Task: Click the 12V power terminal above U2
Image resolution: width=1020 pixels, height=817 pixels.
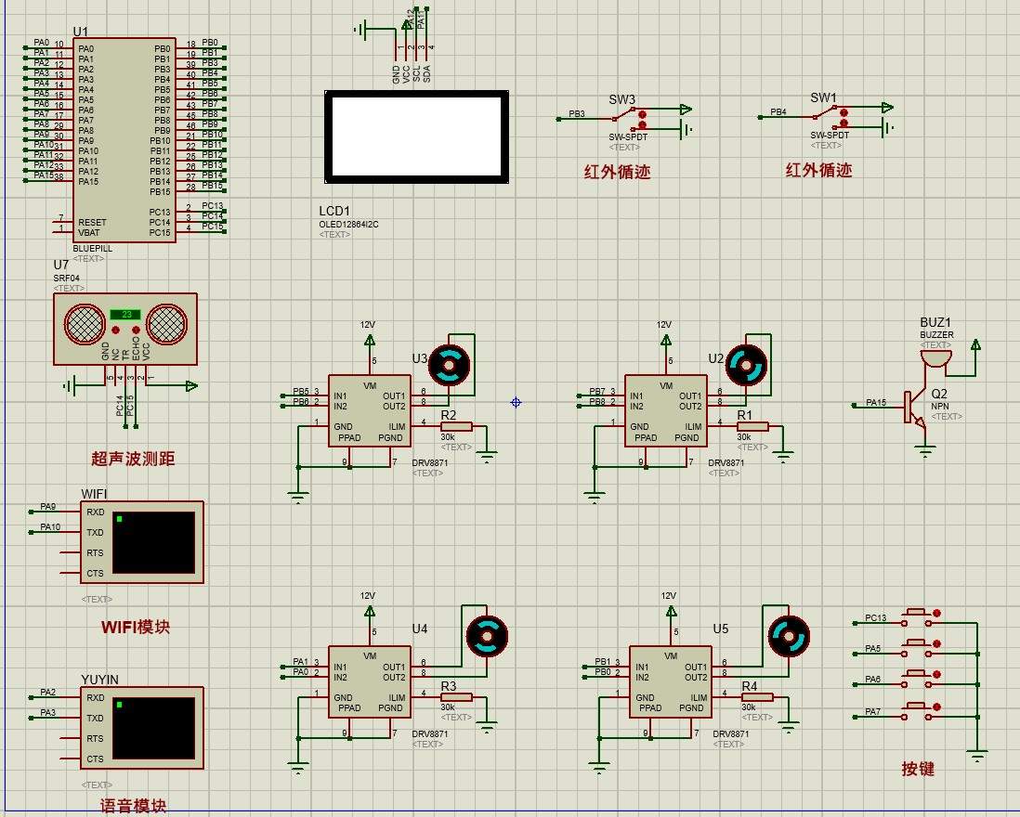Action: (x=665, y=341)
